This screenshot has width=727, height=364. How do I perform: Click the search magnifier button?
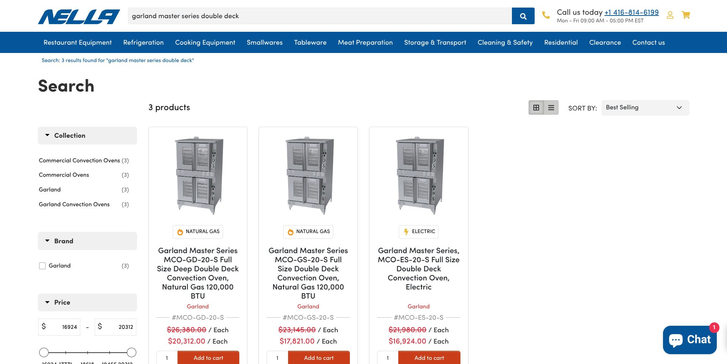tap(523, 16)
